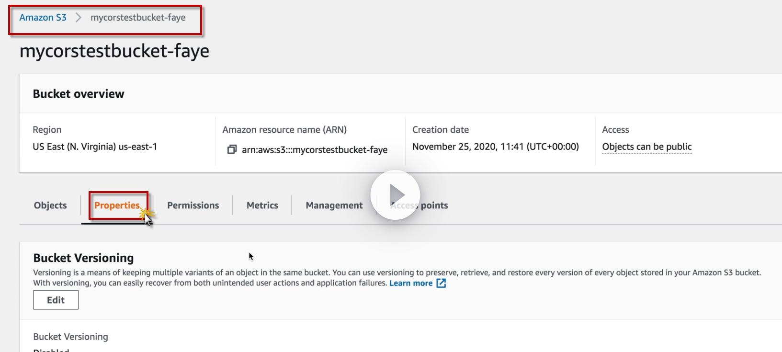Select the Properties tab
Viewport: 782px width, 352px height.
117,205
